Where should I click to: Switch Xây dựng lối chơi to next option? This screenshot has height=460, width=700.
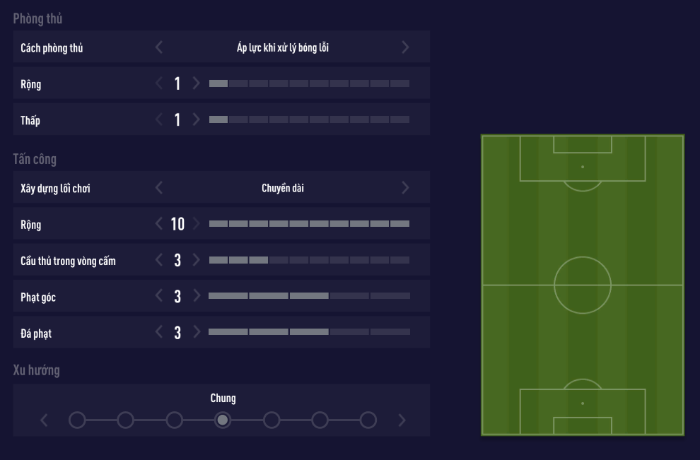click(405, 188)
